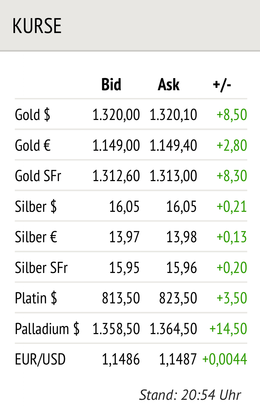Click Platin $ ask price 823,50
This screenshot has width=260, height=407.
pos(178,298)
